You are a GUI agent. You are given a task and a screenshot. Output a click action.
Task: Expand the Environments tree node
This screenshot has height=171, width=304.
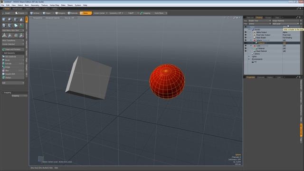pos(249,59)
